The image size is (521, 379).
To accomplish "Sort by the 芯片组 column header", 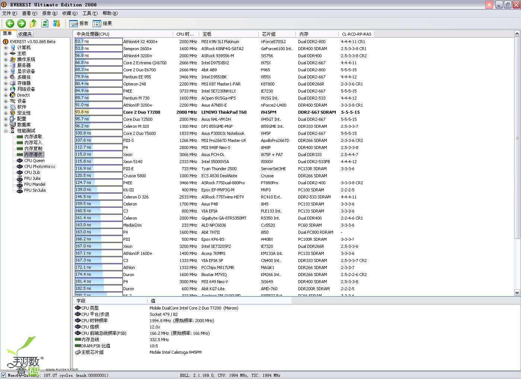I will coord(277,34).
